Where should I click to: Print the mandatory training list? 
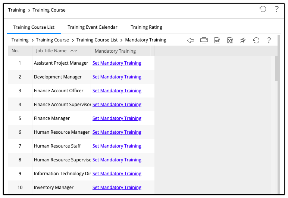pyautogui.click(x=204, y=40)
